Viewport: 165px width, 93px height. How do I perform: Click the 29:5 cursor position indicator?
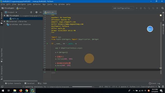pos(101,87)
